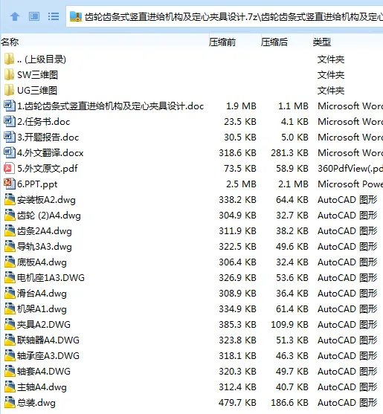The image size is (383, 414).
Task: Click the 479.7 KB size of 总装.dwg
Action: pos(237,402)
